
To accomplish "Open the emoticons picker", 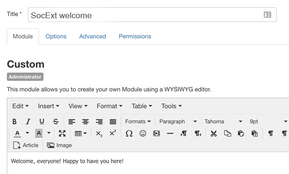I will pos(143,133).
